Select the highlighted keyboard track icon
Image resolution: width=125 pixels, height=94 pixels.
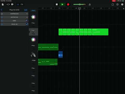click(33, 32)
